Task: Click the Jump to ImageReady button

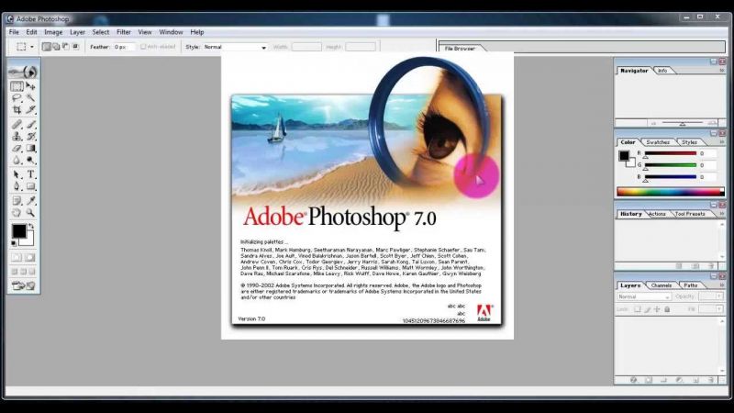Action: tap(24, 285)
